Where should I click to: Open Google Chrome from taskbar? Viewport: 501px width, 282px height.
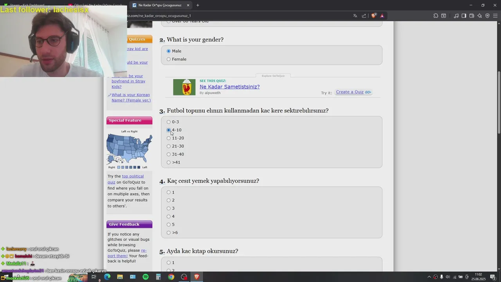[171, 277]
